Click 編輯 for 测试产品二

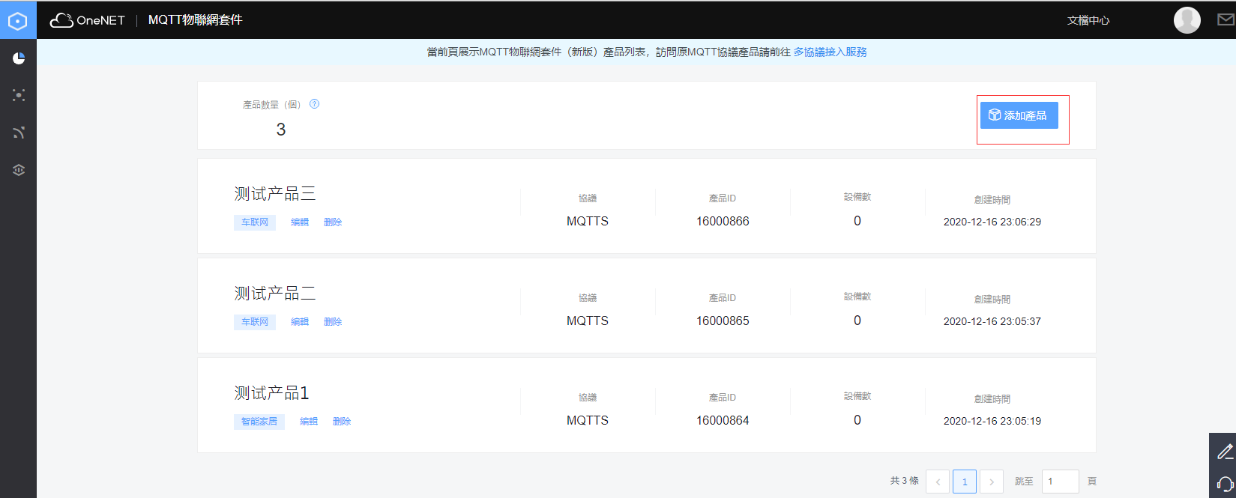300,322
